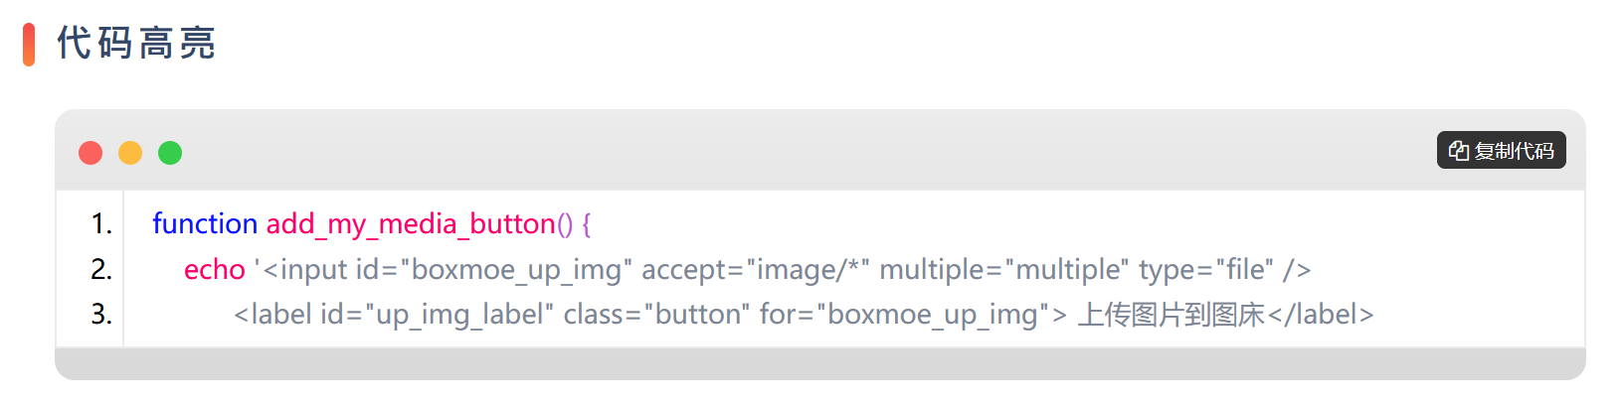Click the green dot in code block header

tap(170, 153)
